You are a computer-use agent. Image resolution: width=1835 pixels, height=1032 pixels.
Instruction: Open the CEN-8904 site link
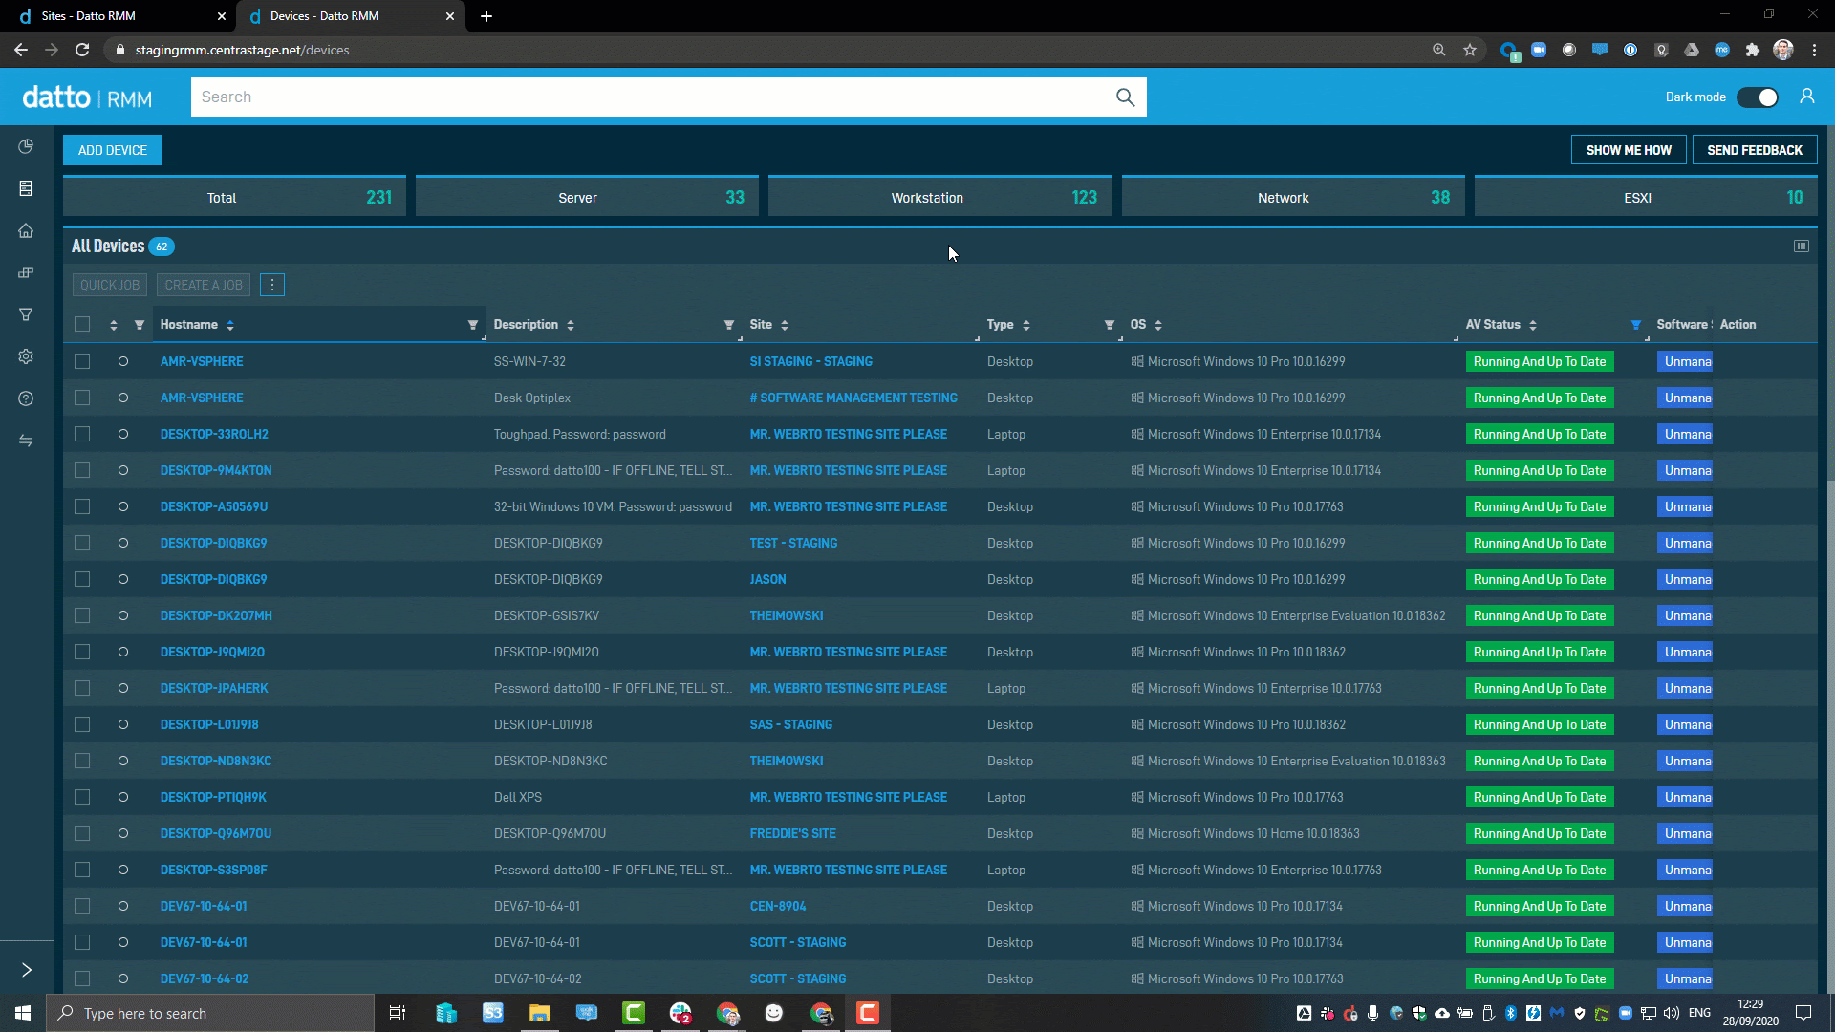(777, 906)
